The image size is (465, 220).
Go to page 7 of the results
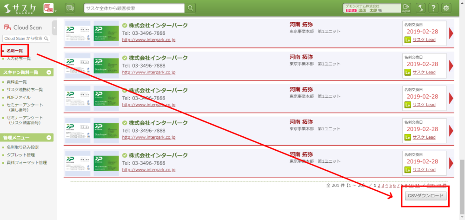[x=399, y=185]
